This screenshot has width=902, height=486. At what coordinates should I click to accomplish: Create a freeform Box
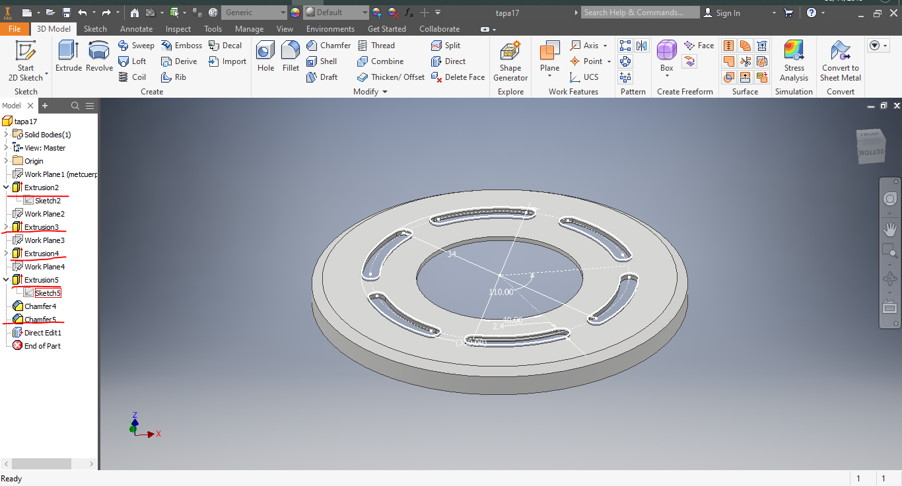coord(667,56)
